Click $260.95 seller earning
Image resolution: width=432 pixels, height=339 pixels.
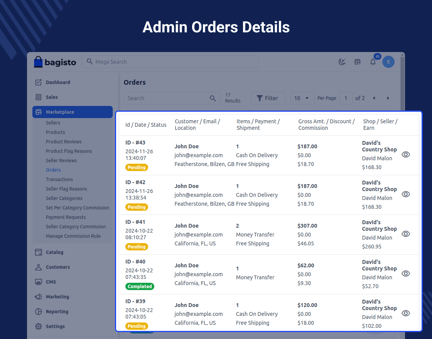372,247
